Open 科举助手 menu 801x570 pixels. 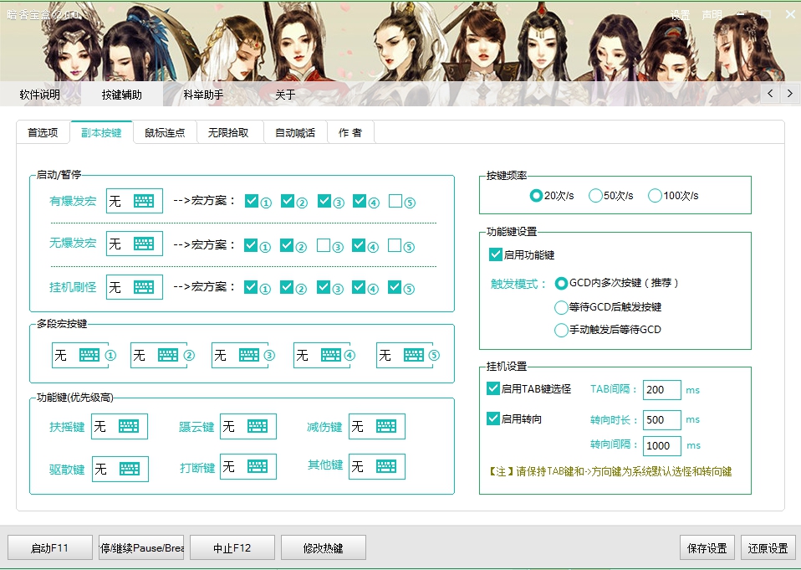point(203,95)
